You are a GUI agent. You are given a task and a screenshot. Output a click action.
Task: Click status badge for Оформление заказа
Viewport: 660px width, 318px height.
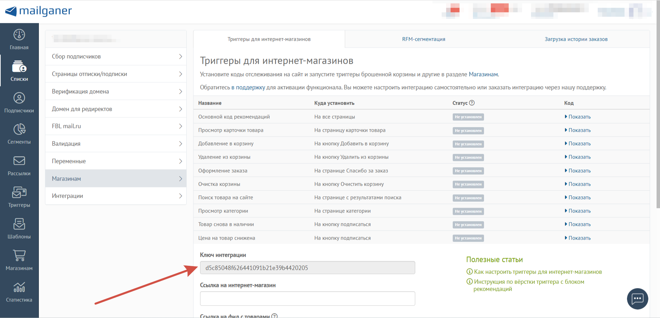(x=468, y=171)
